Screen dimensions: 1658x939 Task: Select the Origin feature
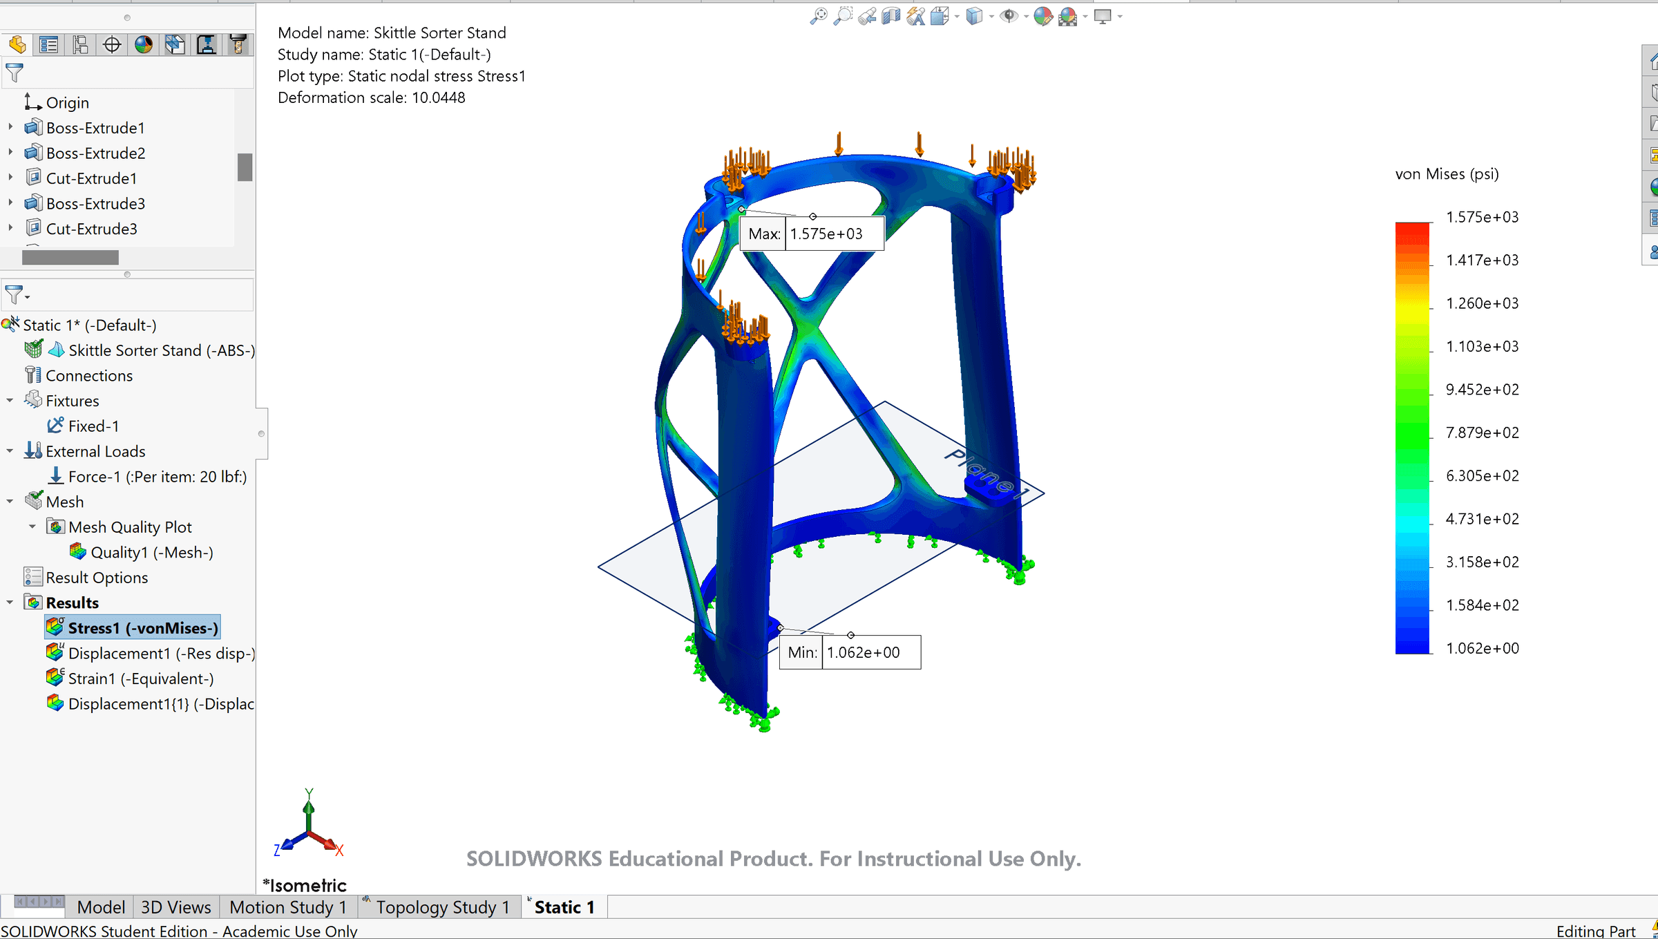(x=57, y=102)
